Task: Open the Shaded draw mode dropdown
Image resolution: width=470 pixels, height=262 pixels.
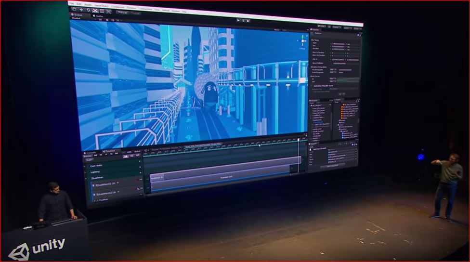Action: pos(76,18)
